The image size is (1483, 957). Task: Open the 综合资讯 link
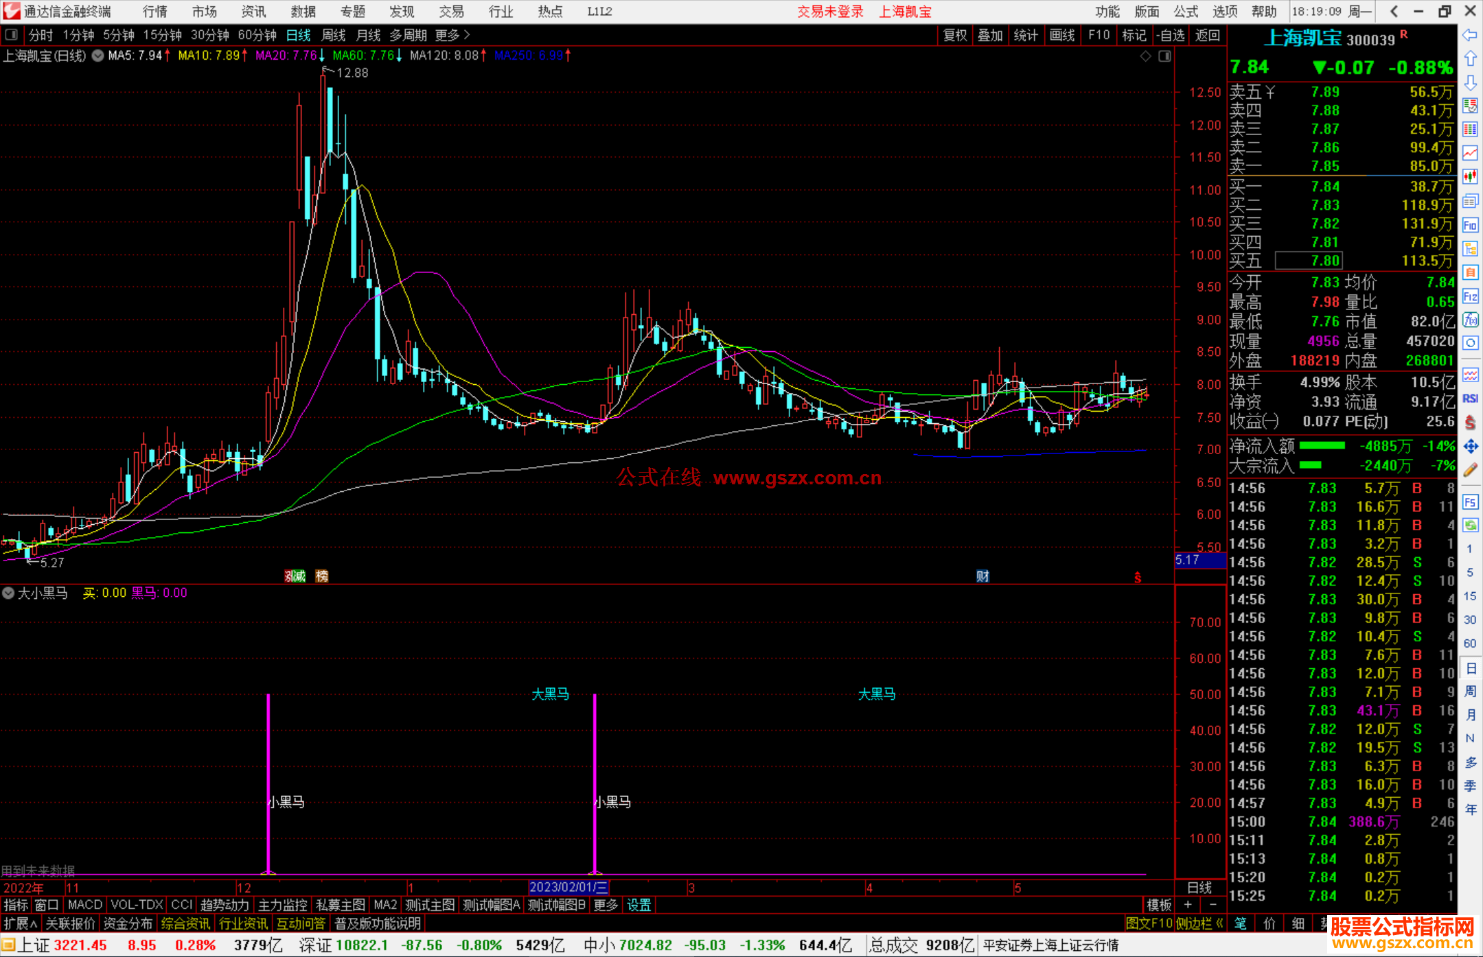pos(185,923)
